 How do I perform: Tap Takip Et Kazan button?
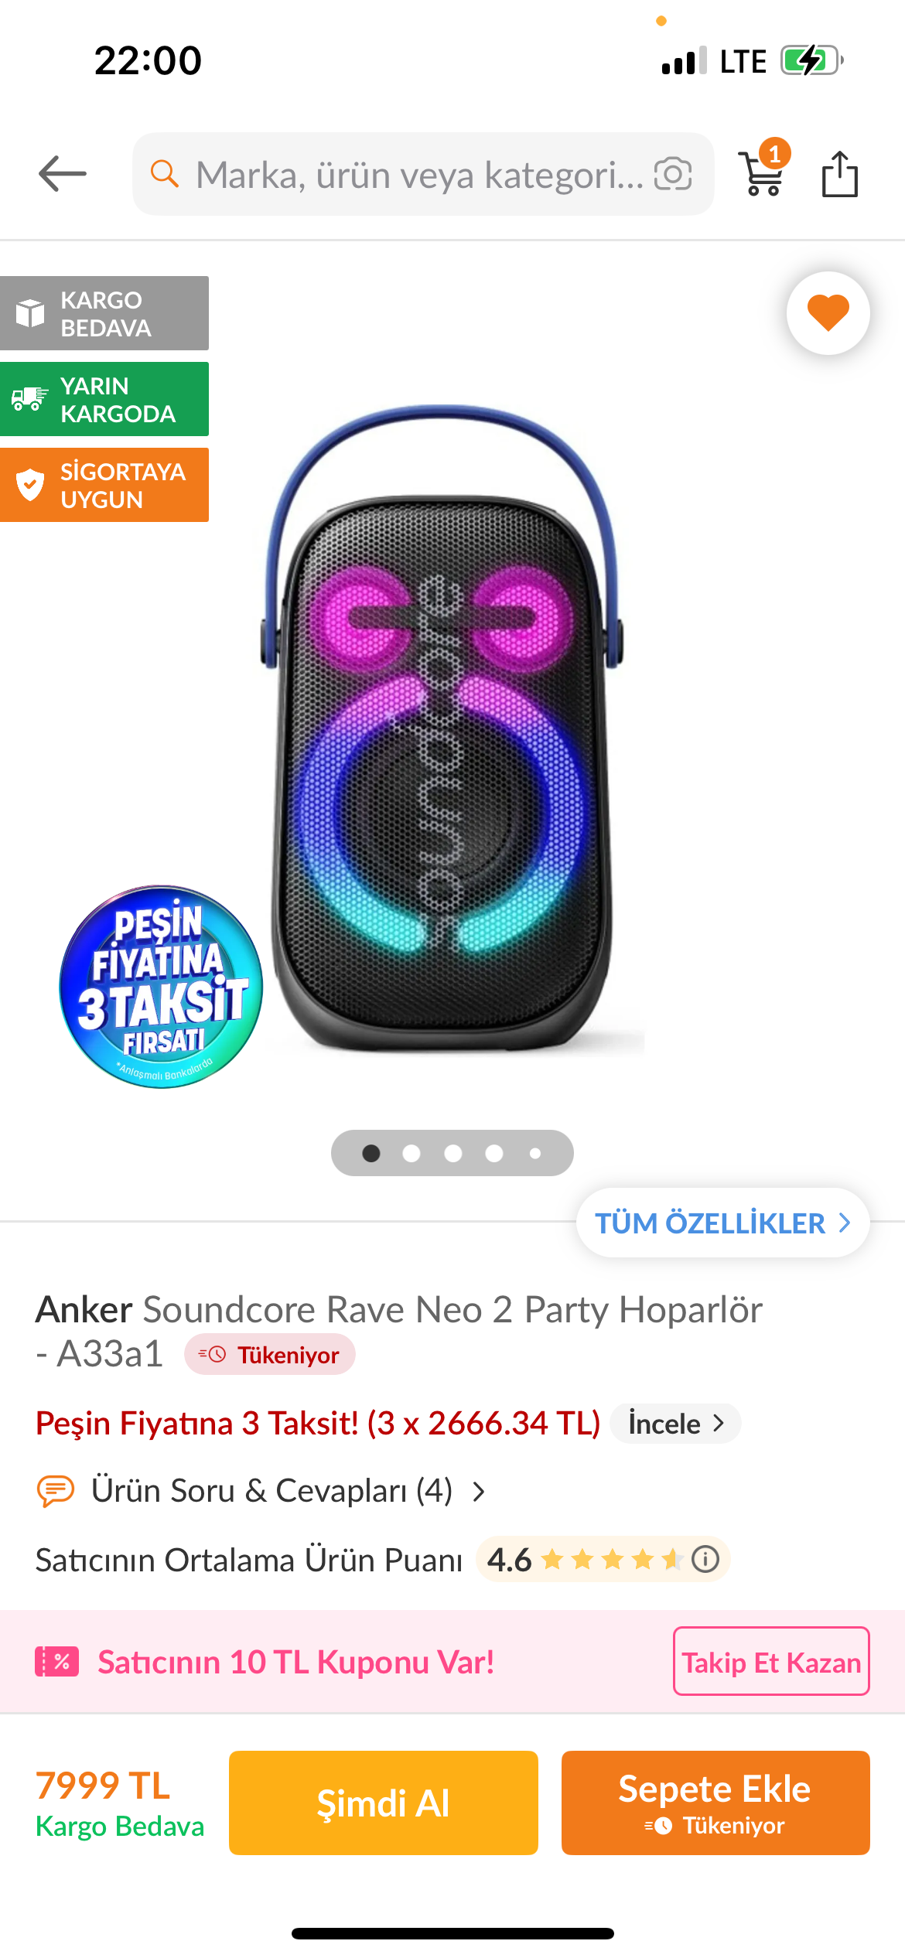pos(771,1661)
